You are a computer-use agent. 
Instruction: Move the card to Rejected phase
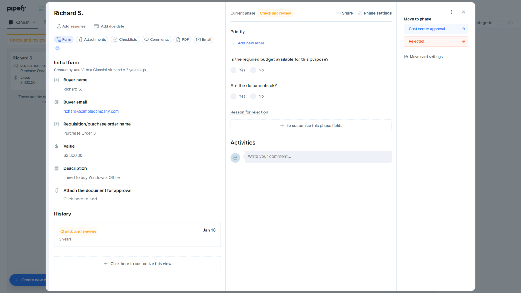[436, 41]
